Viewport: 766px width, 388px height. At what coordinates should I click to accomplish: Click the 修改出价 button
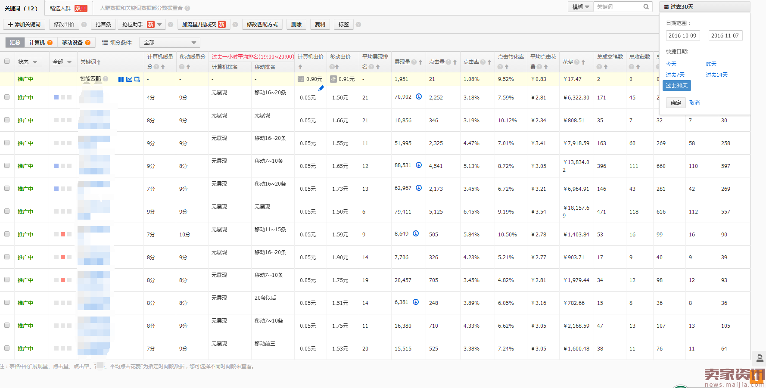[64, 25]
